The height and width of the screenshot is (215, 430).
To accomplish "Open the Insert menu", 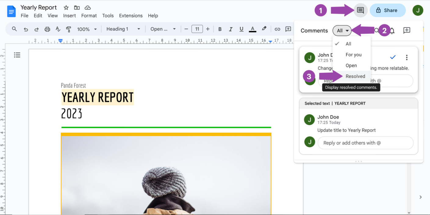I will pos(70,16).
